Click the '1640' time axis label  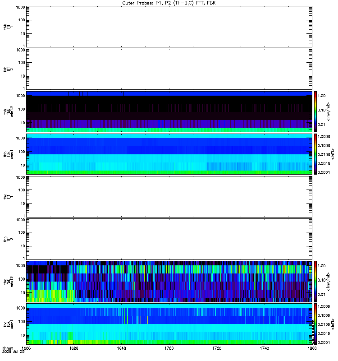(x=121, y=348)
